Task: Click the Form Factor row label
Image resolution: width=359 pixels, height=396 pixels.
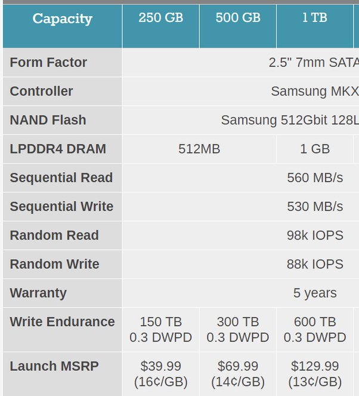Action: 62,62
